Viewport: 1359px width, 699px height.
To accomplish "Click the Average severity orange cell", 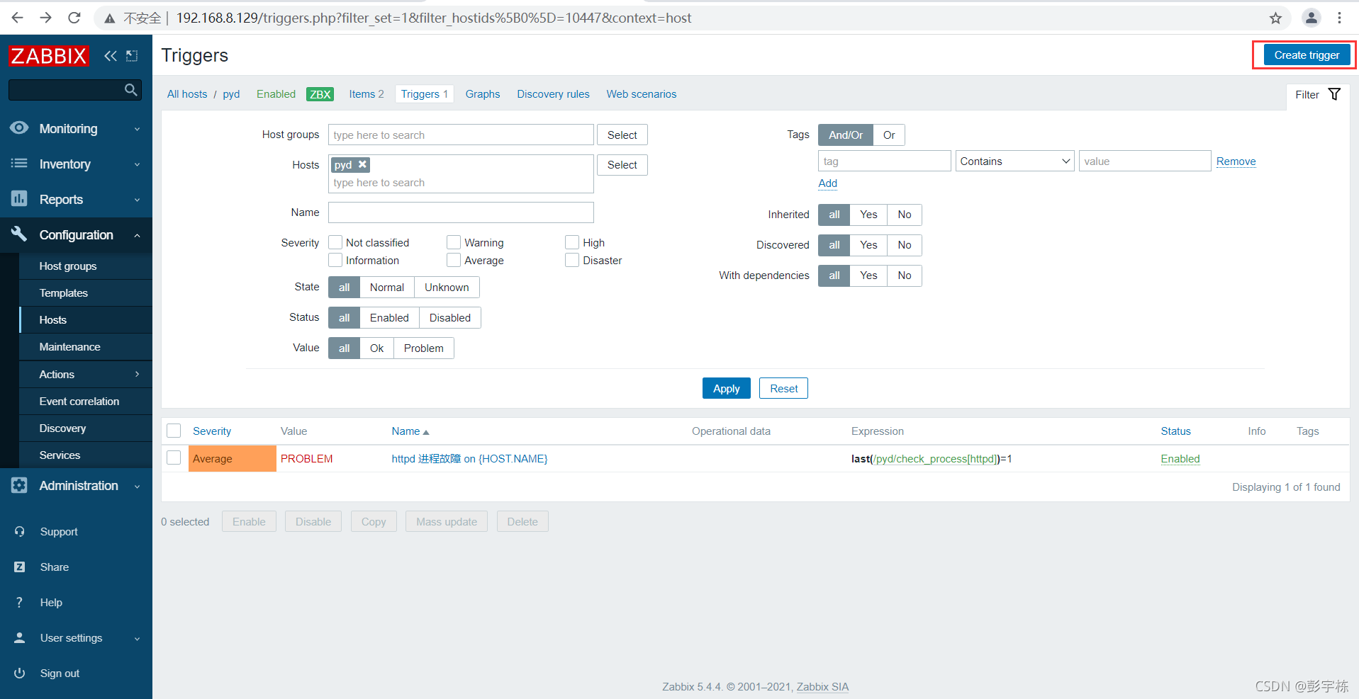I will [x=232, y=458].
